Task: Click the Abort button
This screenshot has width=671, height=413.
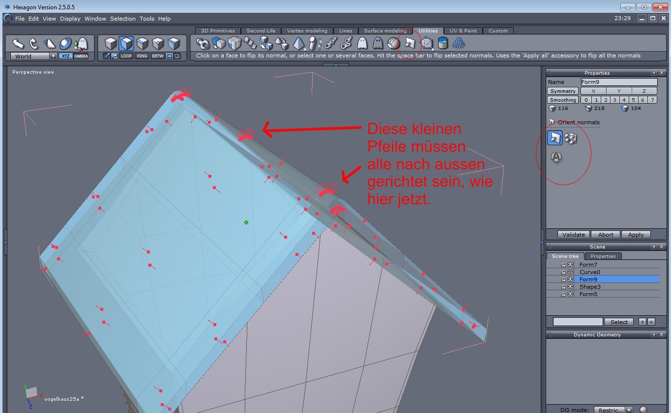Action: (606, 235)
